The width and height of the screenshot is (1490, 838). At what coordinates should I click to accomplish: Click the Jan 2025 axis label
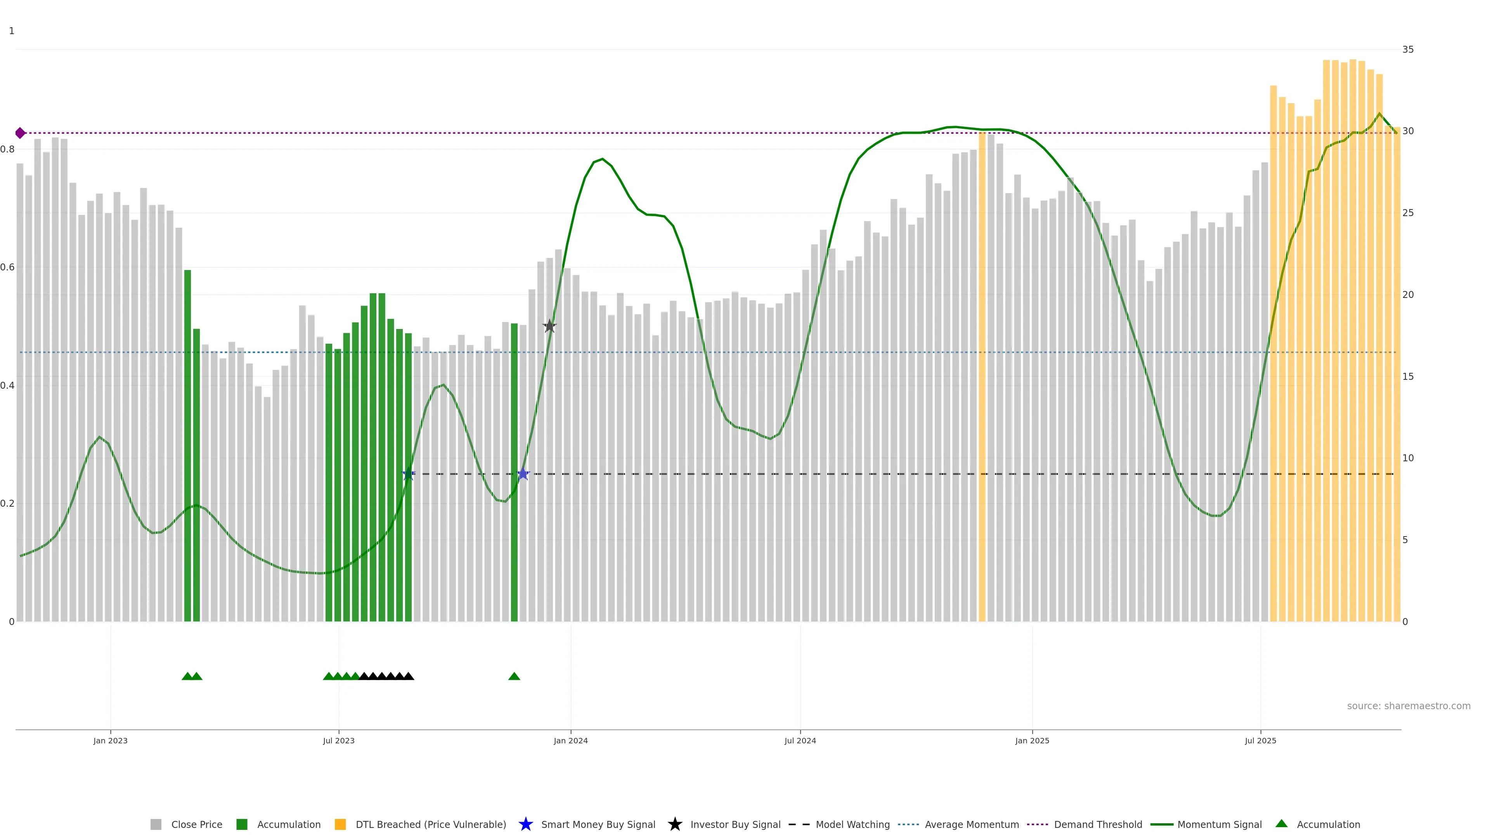pos(1032,740)
